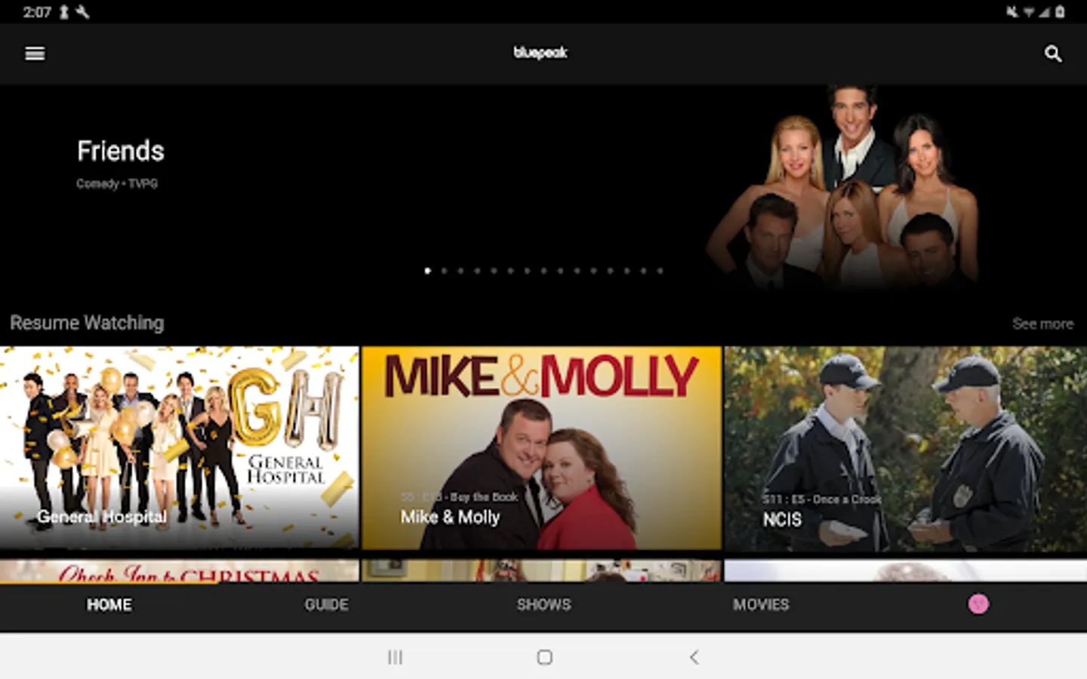
Task: Open See more for Resume Watching
Action: point(1042,324)
